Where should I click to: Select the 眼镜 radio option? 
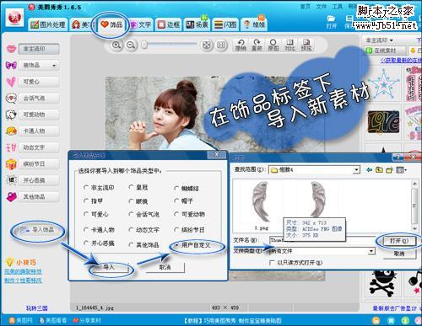point(131,201)
